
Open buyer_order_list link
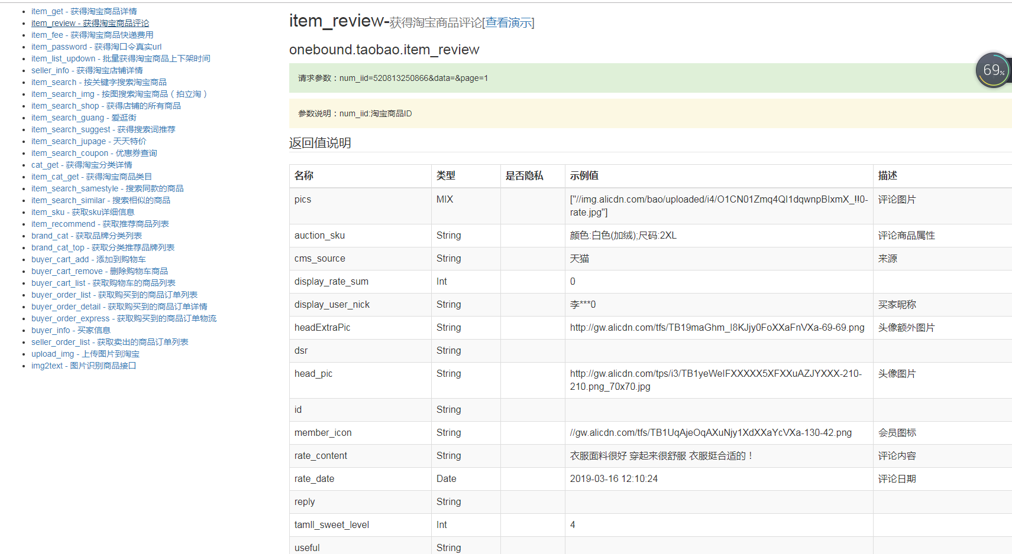[114, 295]
